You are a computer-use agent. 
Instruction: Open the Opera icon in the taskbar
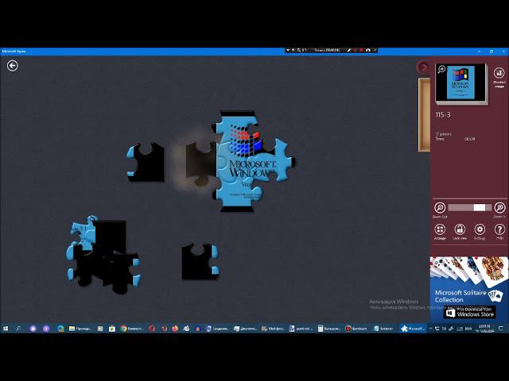click(x=152, y=329)
